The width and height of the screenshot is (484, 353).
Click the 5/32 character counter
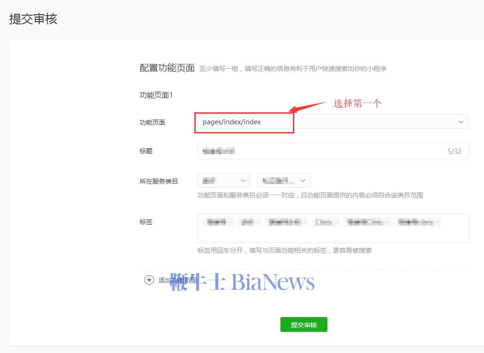455,151
